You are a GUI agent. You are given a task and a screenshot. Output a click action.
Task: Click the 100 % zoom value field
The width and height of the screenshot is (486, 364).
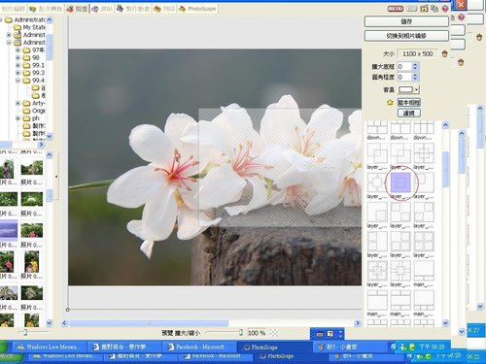pos(257,333)
